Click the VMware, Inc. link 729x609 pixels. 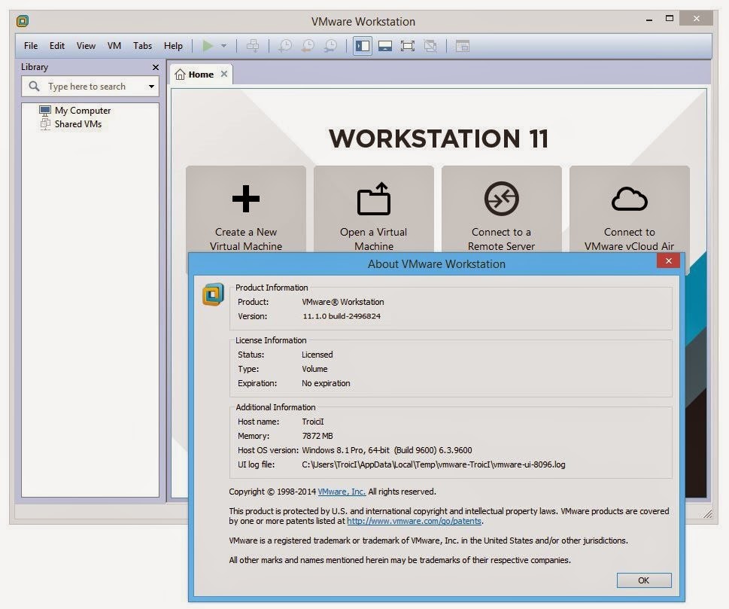click(342, 492)
